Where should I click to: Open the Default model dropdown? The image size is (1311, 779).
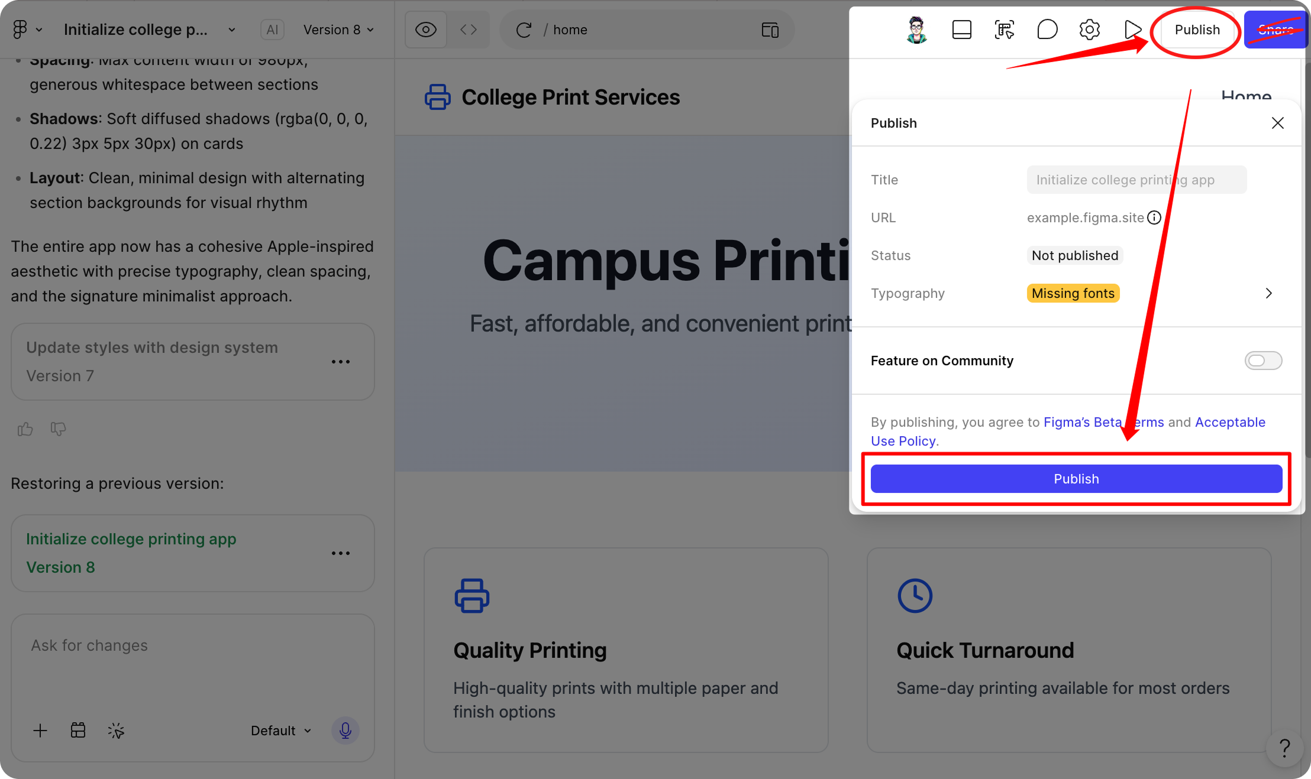pyautogui.click(x=281, y=731)
